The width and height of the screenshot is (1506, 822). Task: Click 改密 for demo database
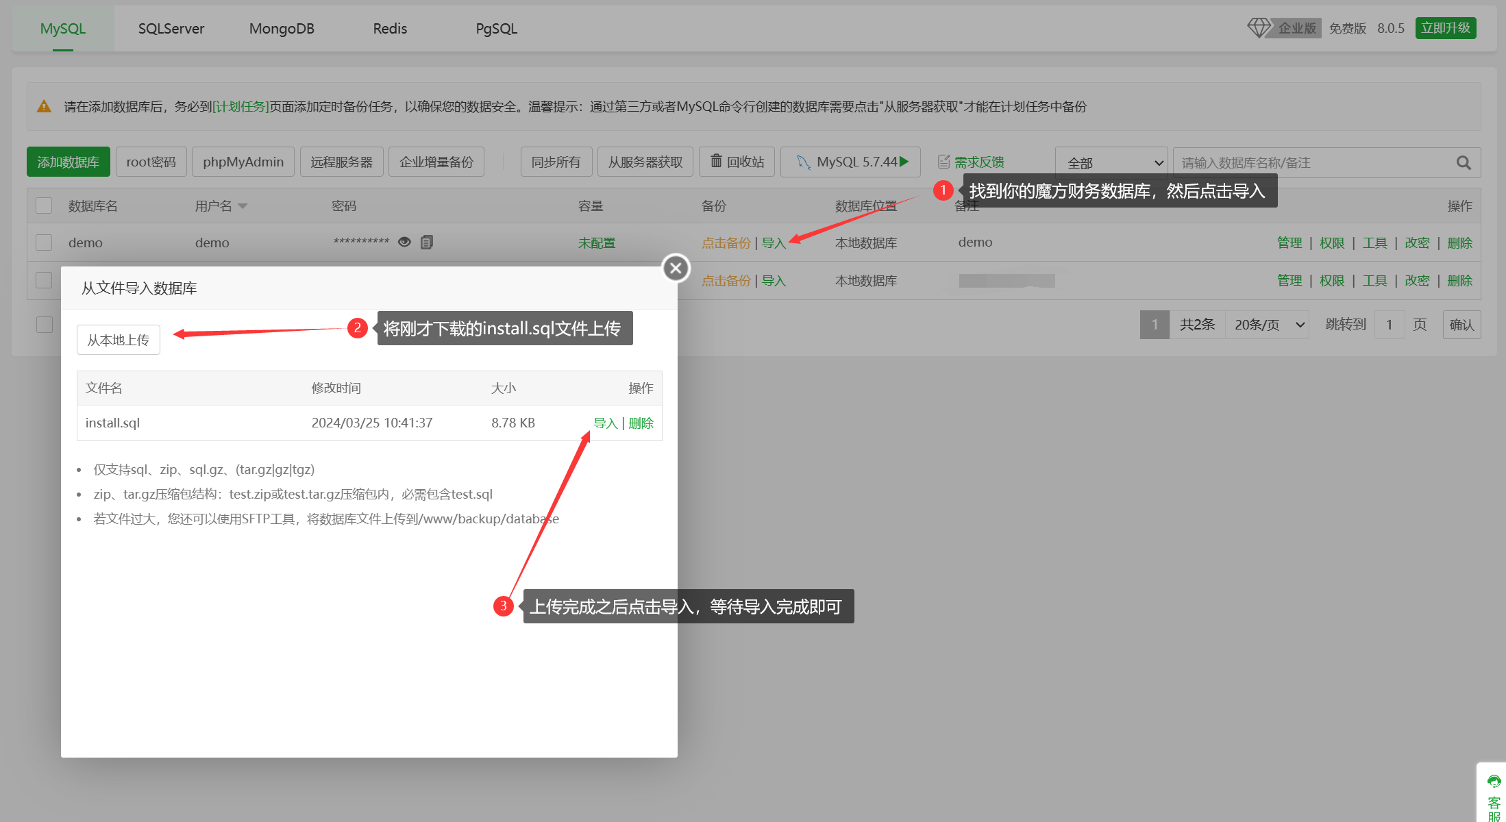(x=1417, y=242)
